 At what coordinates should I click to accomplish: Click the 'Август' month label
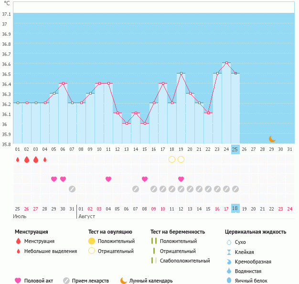tap(87, 216)
